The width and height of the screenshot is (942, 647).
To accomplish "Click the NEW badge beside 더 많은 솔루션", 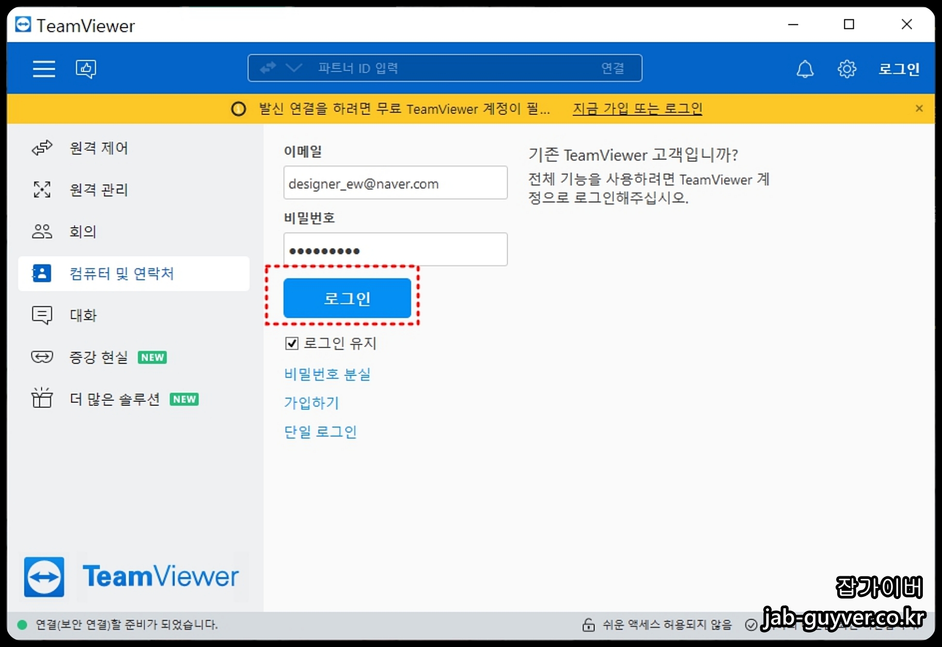I will pyautogui.click(x=184, y=399).
